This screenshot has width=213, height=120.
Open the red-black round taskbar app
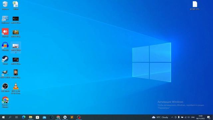(79, 117)
